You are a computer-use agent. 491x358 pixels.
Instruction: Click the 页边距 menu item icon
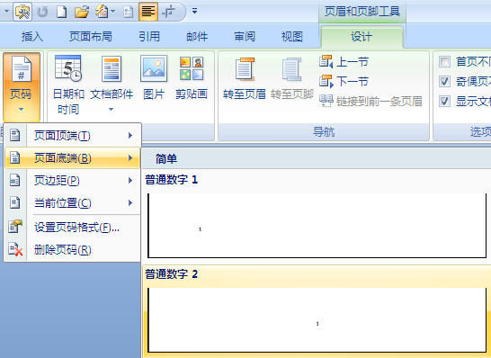tap(14, 181)
